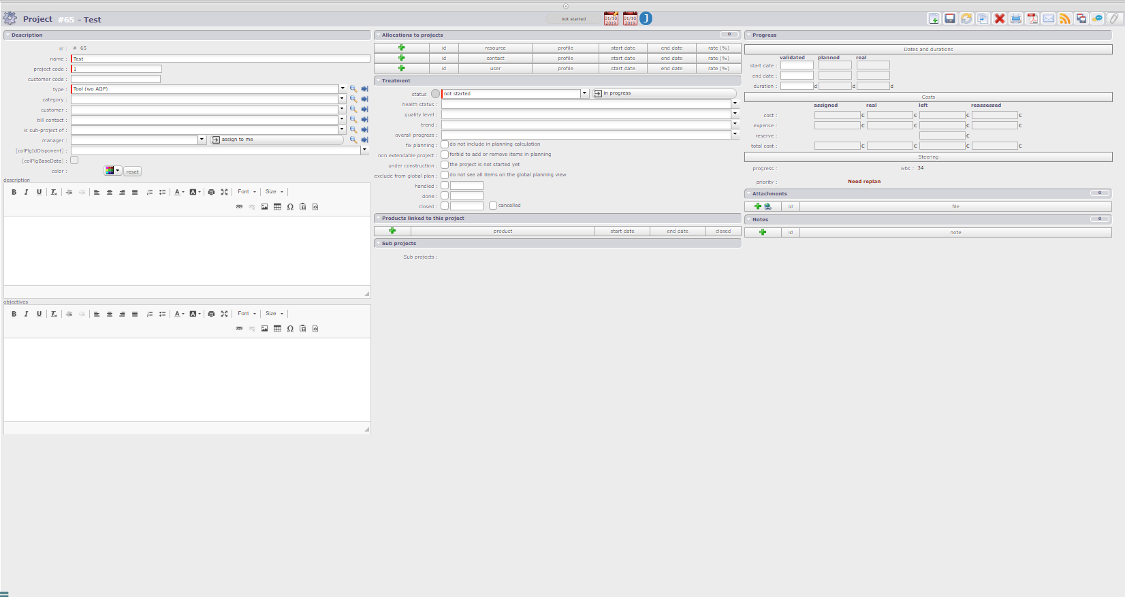Check the 'cancelled' checkbox

[x=493, y=206]
